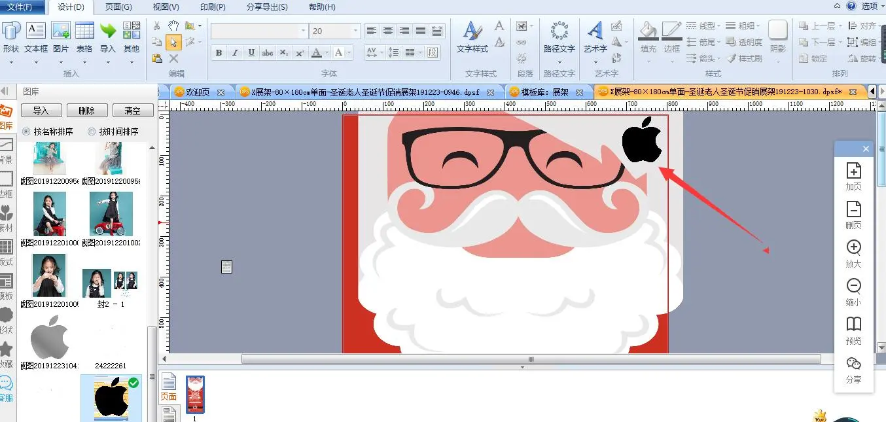
Task: Click the Cut scissors icon
Action: click(x=157, y=26)
